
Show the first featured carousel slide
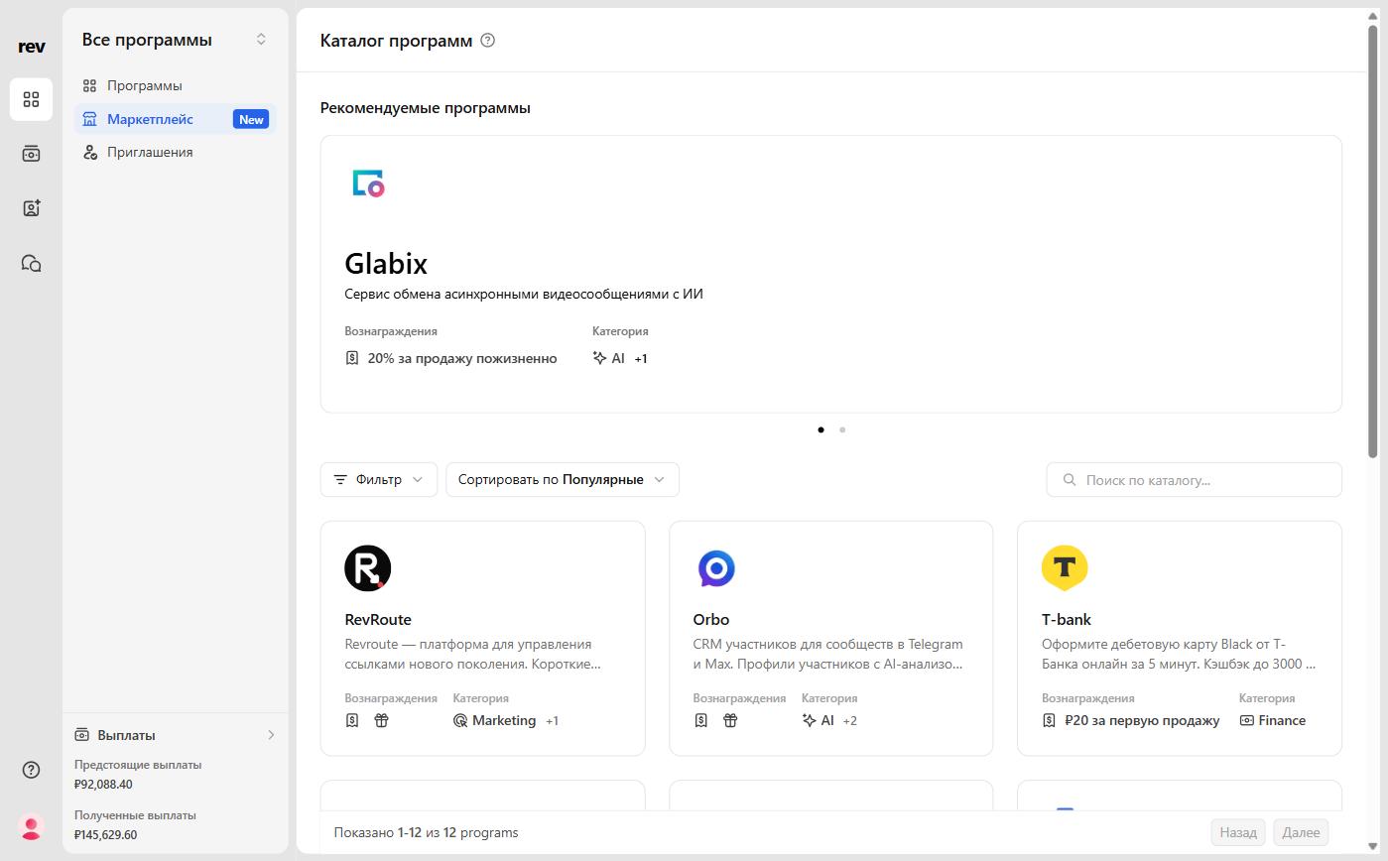pos(820,430)
